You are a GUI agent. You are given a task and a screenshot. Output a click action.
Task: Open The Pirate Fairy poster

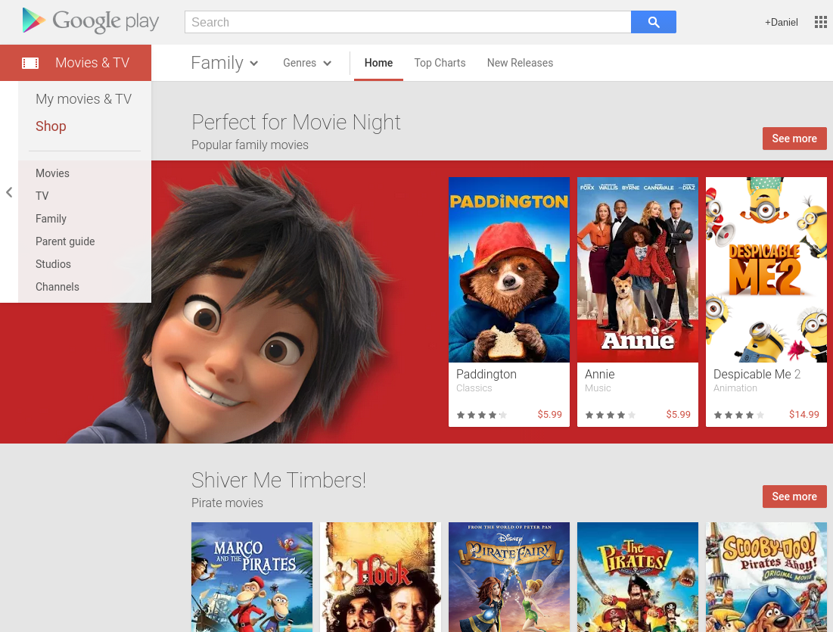[509, 578]
